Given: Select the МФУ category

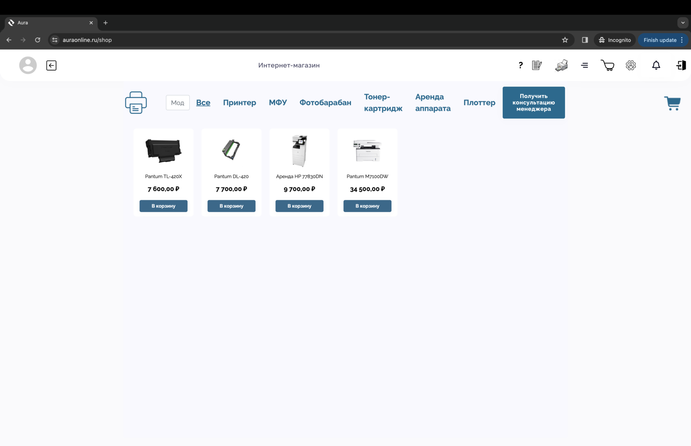Looking at the screenshot, I should (x=278, y=103).
